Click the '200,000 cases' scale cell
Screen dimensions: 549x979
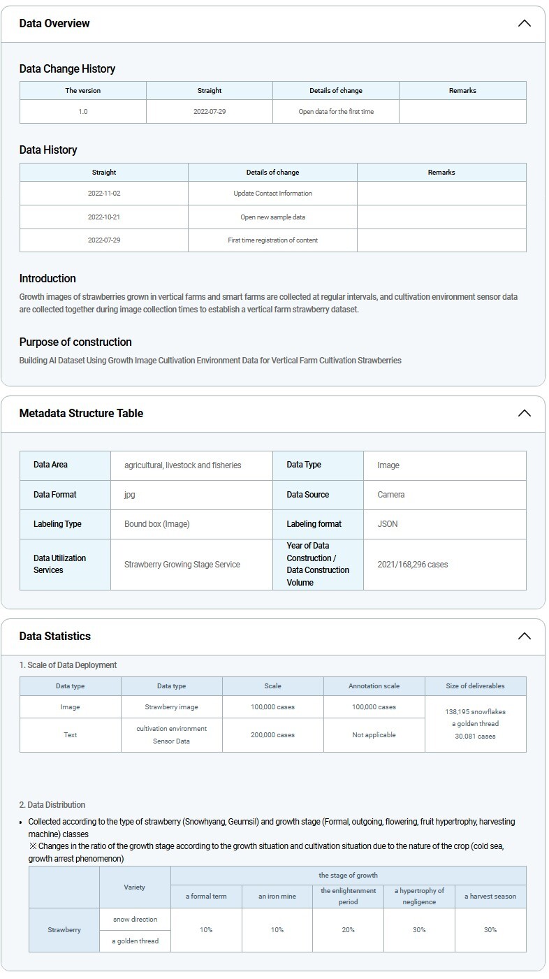tap(272, 734)
